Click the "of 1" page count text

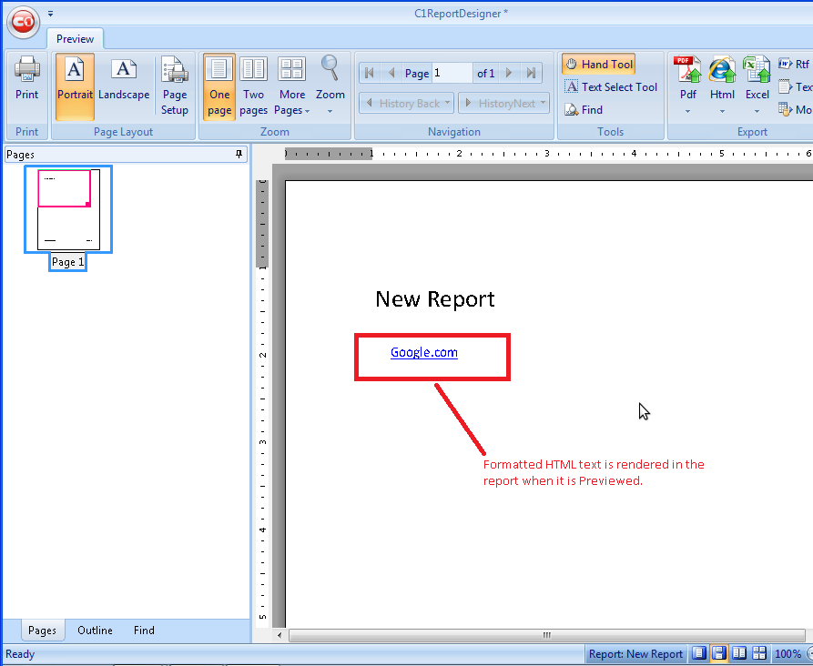coord(486,74)
